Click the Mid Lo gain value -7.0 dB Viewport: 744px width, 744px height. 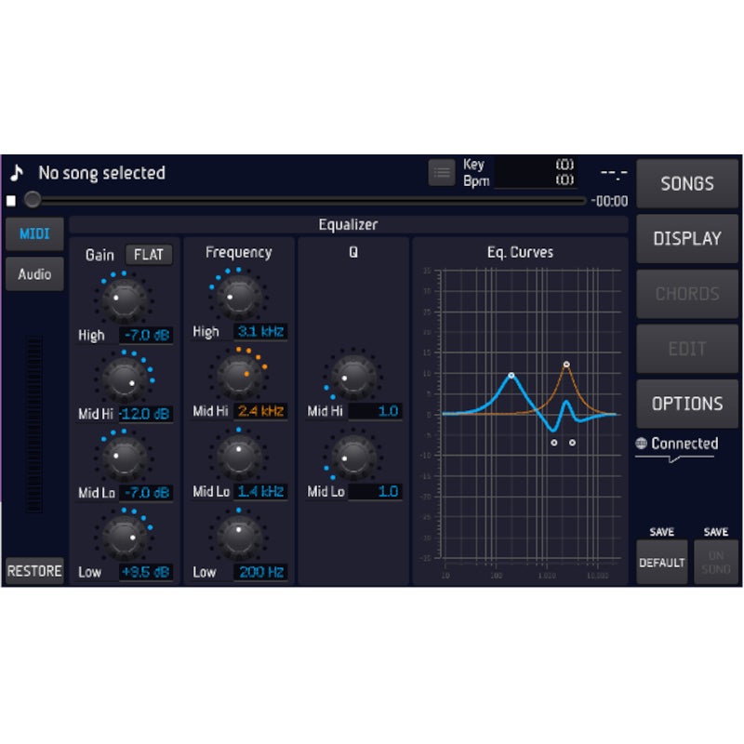[x=146, y=493]
